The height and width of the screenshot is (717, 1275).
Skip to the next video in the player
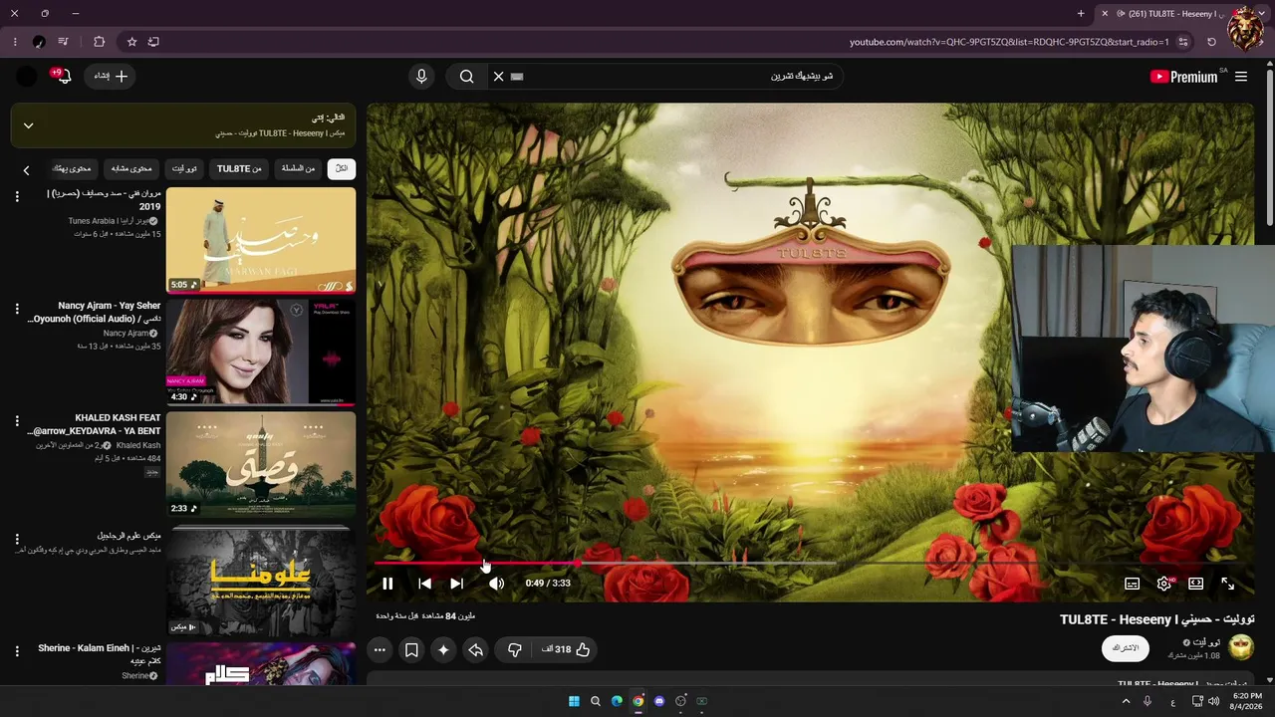[x=456, y=584]
